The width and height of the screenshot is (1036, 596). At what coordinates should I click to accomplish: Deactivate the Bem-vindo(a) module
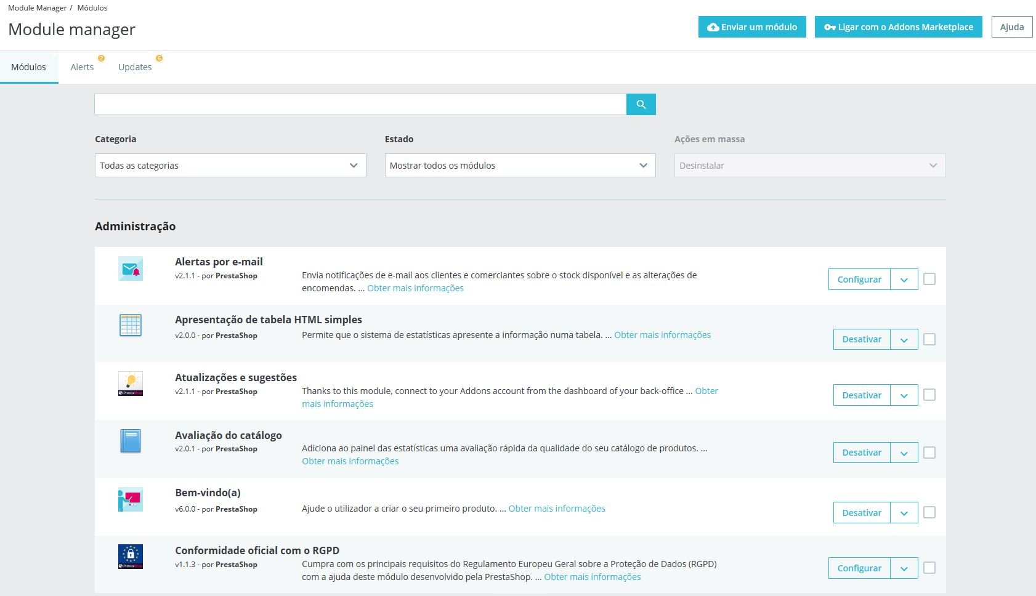click(x=862, y=513)
